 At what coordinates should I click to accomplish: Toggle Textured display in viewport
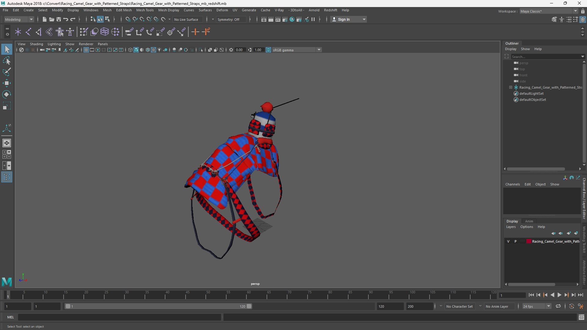(153, 50)
